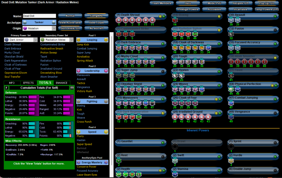The image size is (282, 178).
Task: Click the Boxing power's single enhancement slot
Action: (175, 20)
